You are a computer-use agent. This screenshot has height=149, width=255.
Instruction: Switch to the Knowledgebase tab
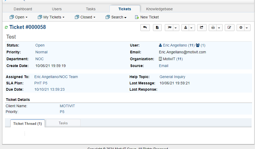click(x=159, y=9)
